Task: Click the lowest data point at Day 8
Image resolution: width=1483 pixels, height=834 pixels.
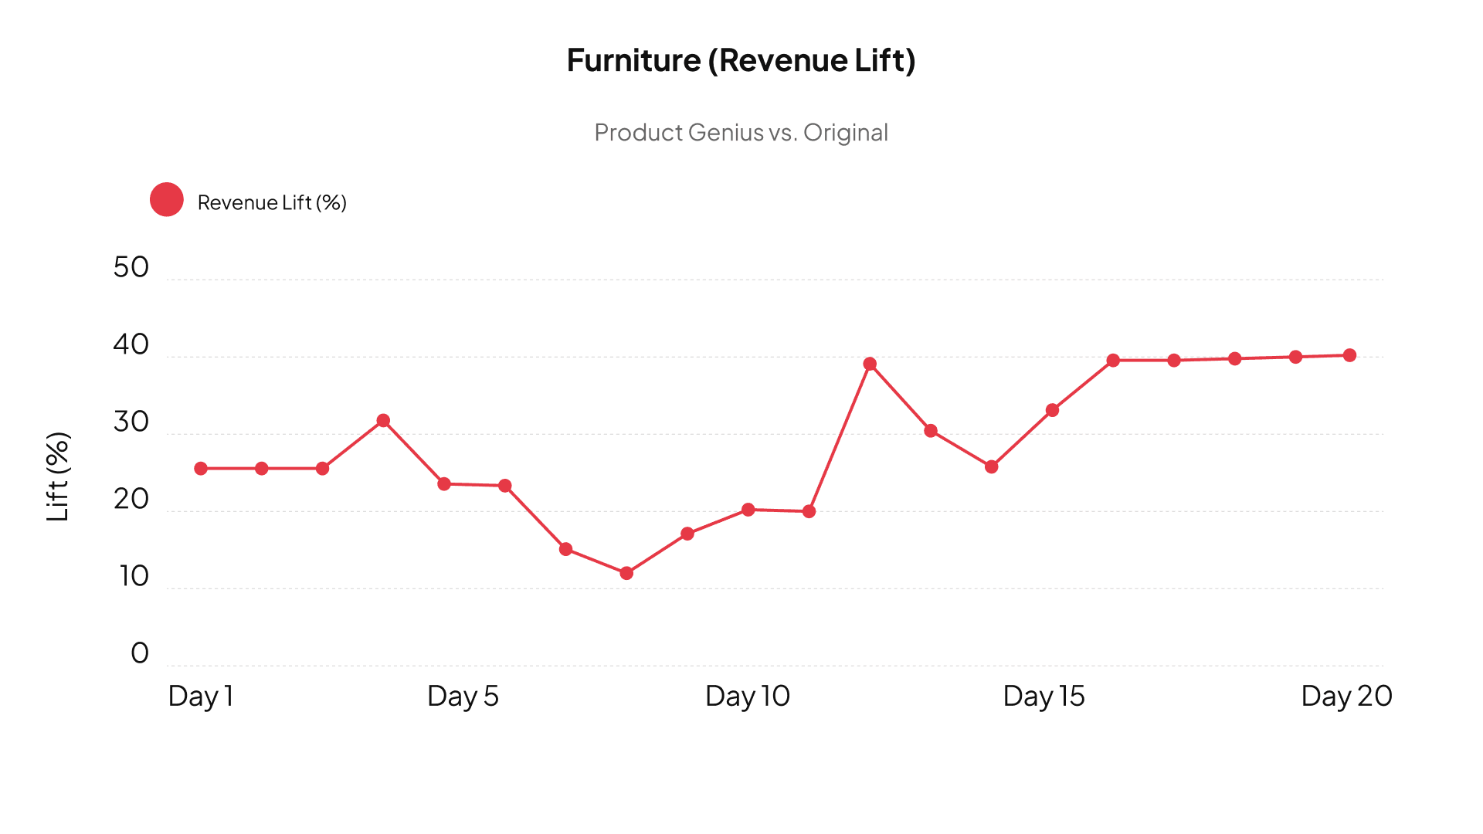Action: pyautogui.click(x=626, y=573)
